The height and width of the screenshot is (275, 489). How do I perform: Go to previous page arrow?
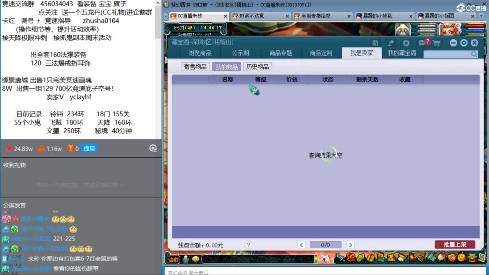click(x=301, y=245)
